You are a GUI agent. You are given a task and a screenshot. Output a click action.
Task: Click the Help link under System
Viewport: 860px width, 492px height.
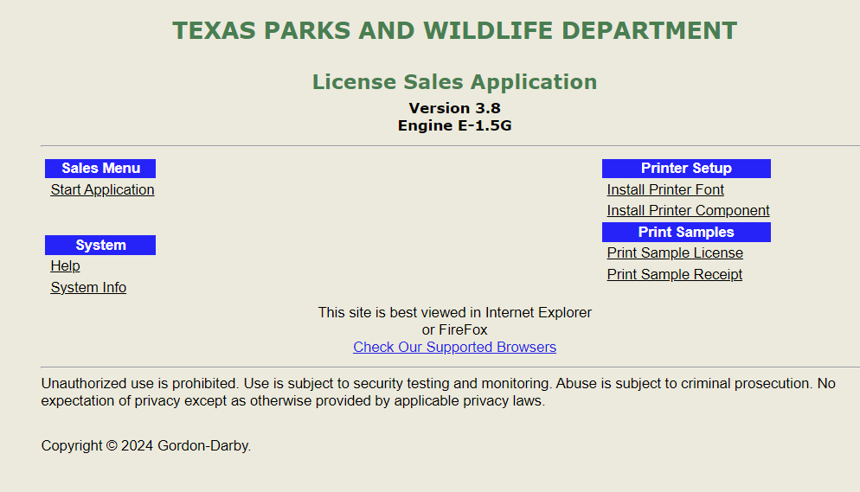coord(65,266)
